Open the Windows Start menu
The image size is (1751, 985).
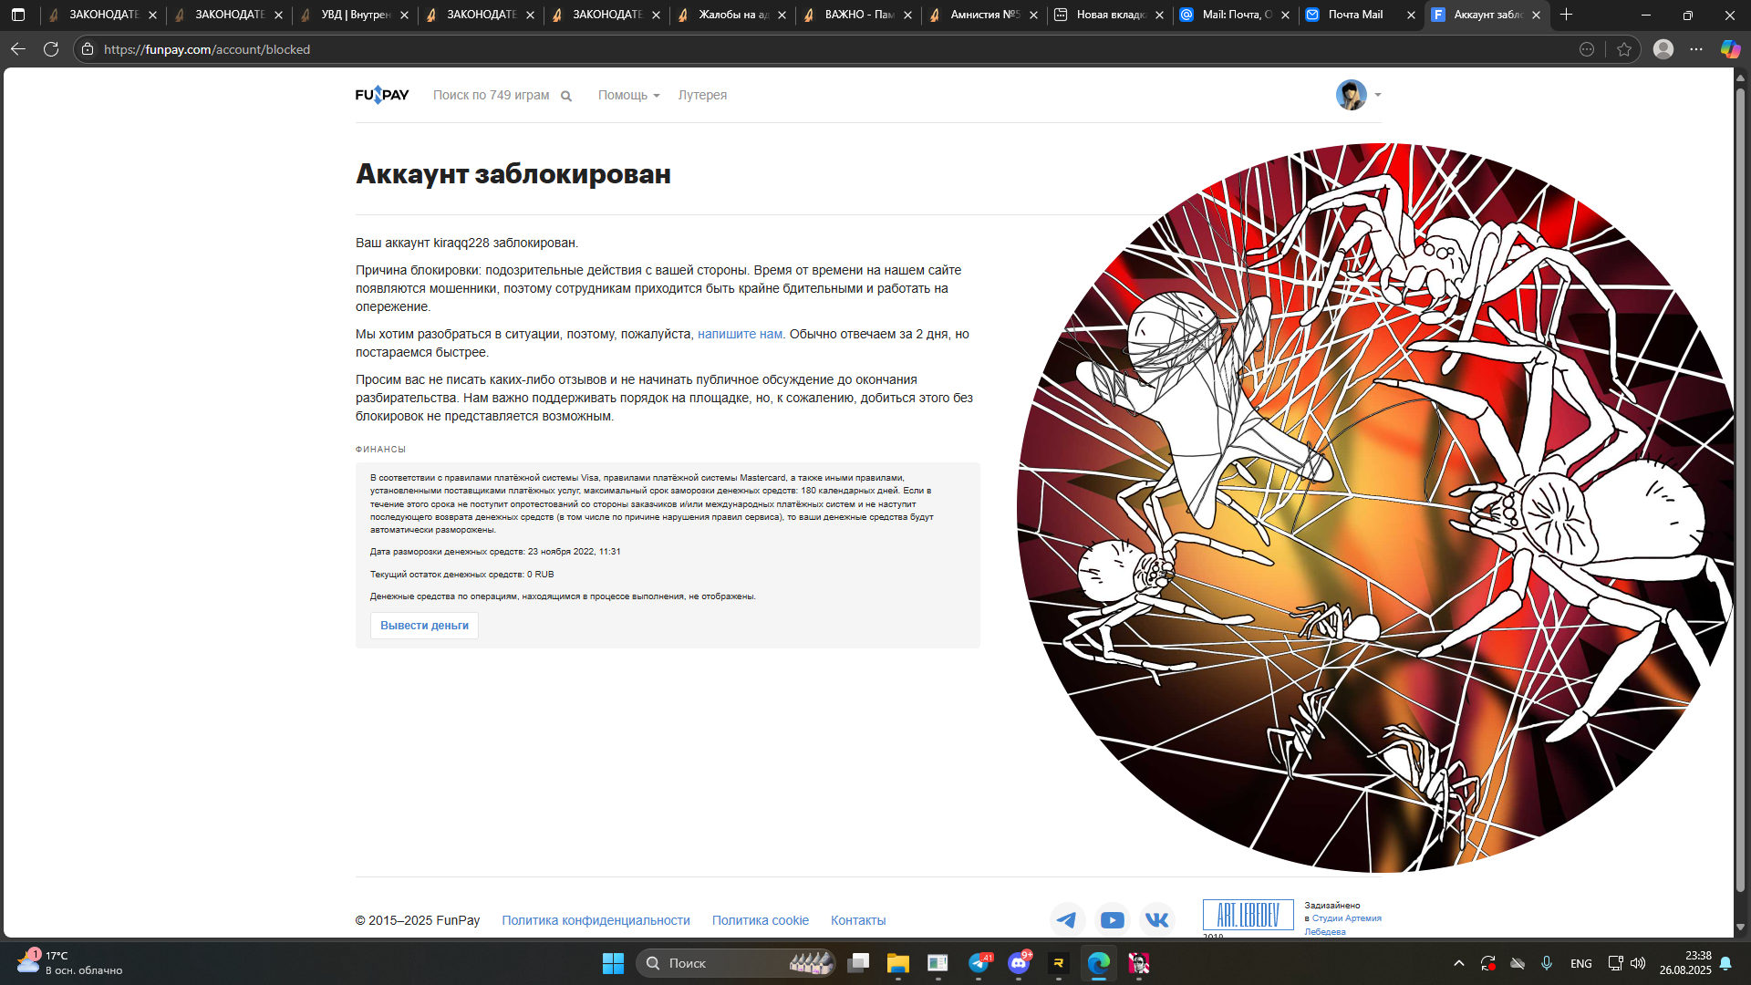[613, 963]
